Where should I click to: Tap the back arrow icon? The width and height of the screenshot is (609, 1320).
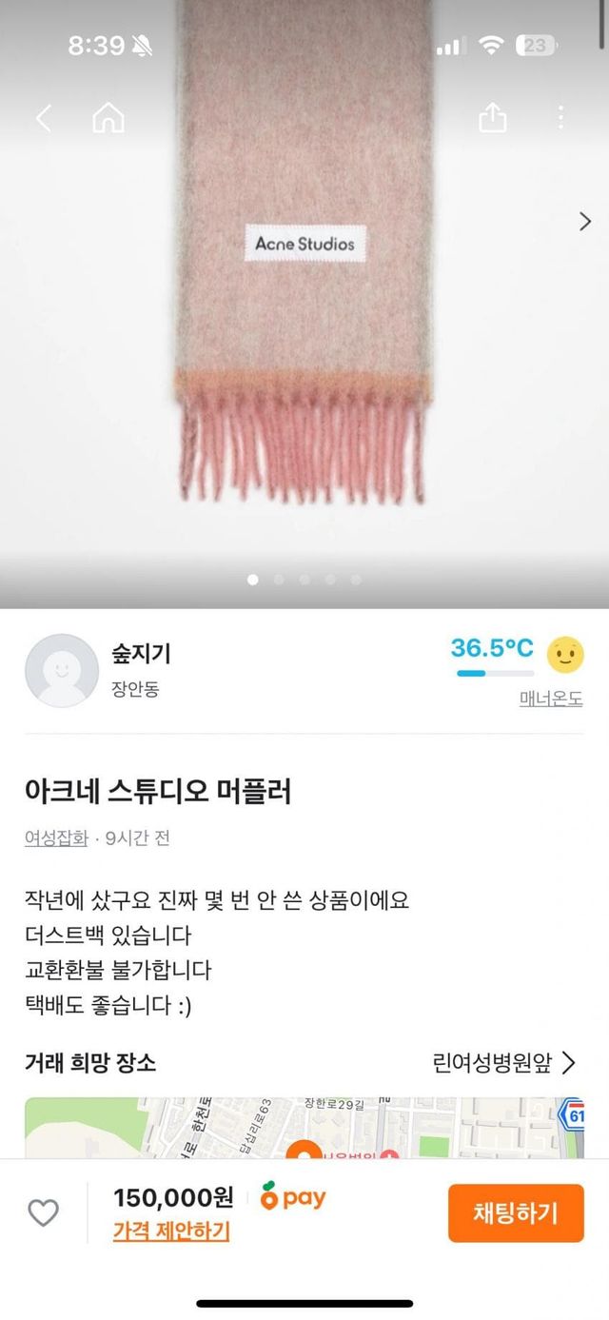tap(43, 118)
